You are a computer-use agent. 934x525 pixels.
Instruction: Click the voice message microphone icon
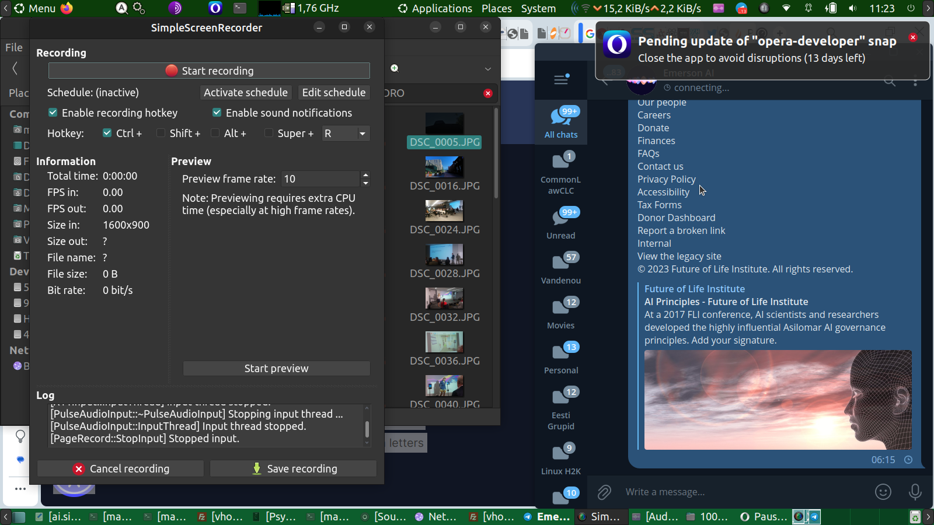click(915, 492)
